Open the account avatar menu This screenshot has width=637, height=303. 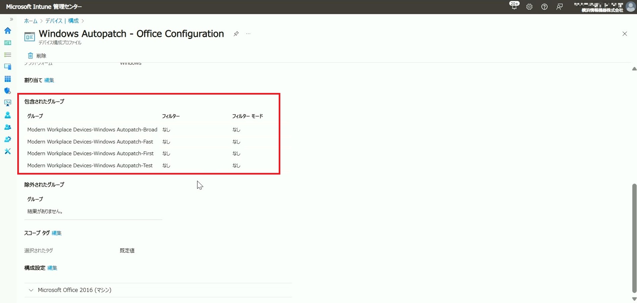click(630, 7)
